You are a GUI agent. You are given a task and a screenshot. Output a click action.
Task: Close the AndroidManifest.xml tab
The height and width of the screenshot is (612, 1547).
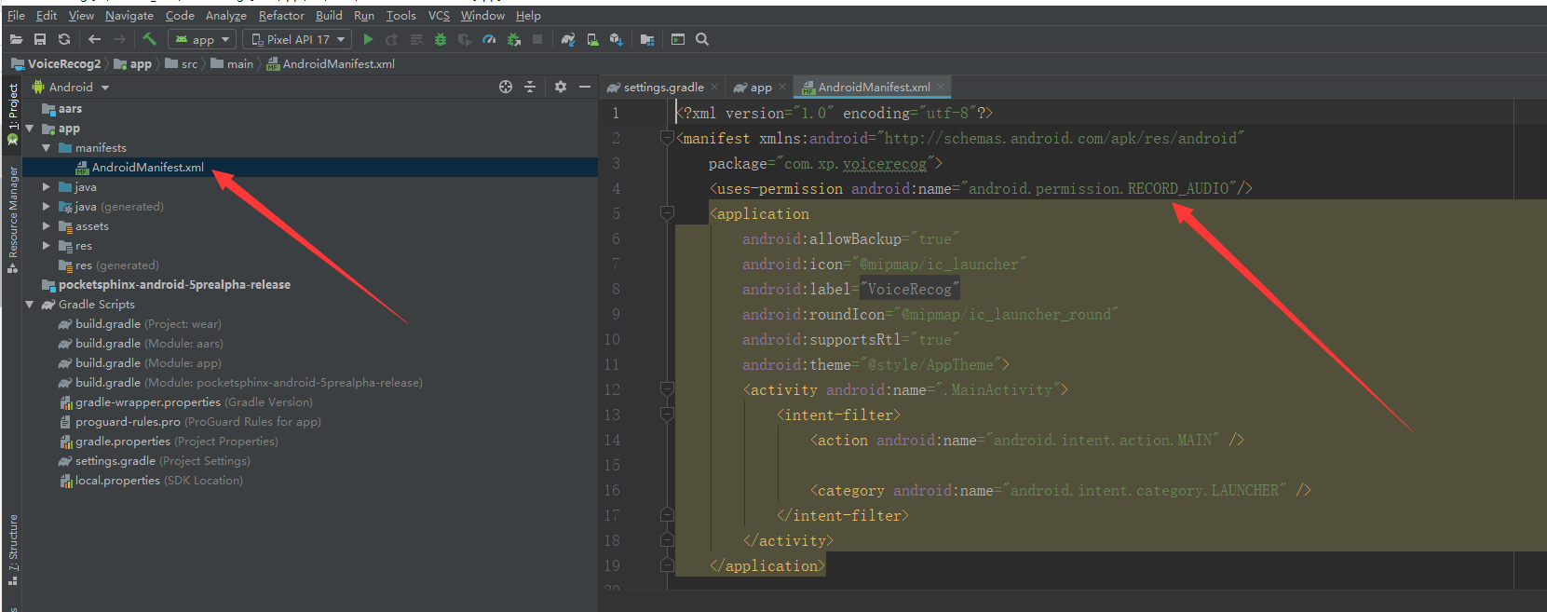pyautogui.click(x=941, y=87)
